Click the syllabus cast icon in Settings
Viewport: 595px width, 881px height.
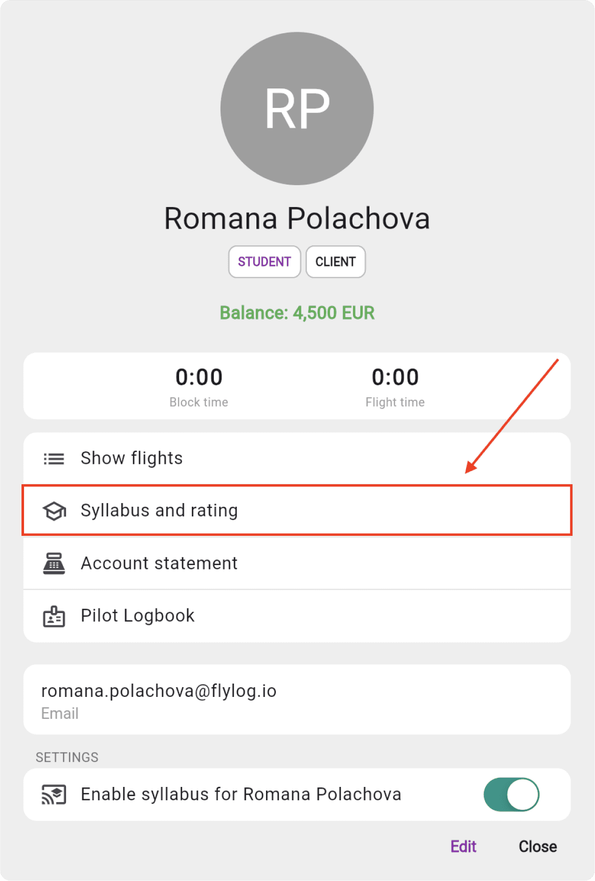click(x=54, y=795)
